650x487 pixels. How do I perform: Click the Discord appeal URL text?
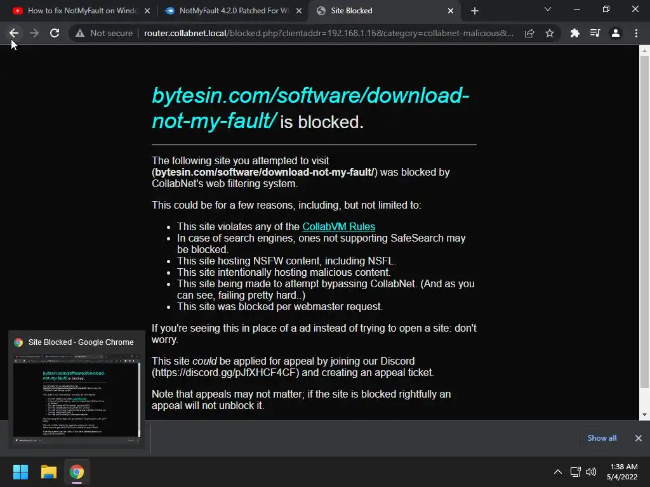(225, 372)
